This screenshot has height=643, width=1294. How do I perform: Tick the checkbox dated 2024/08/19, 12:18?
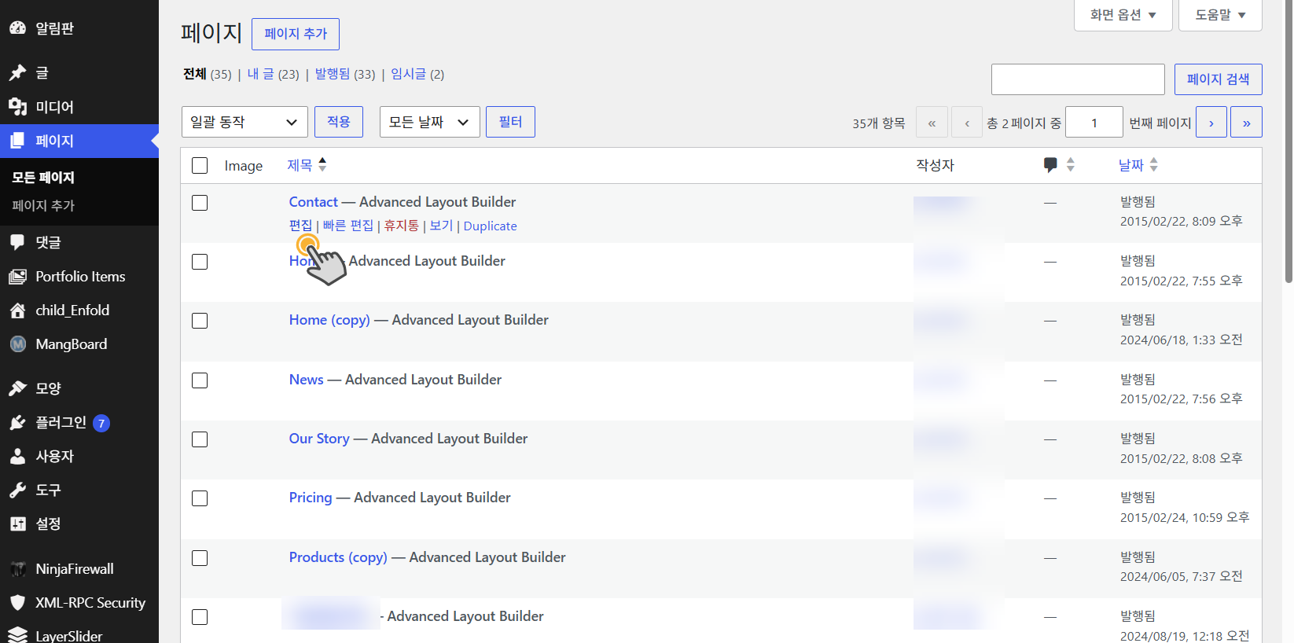pos(200,617)
